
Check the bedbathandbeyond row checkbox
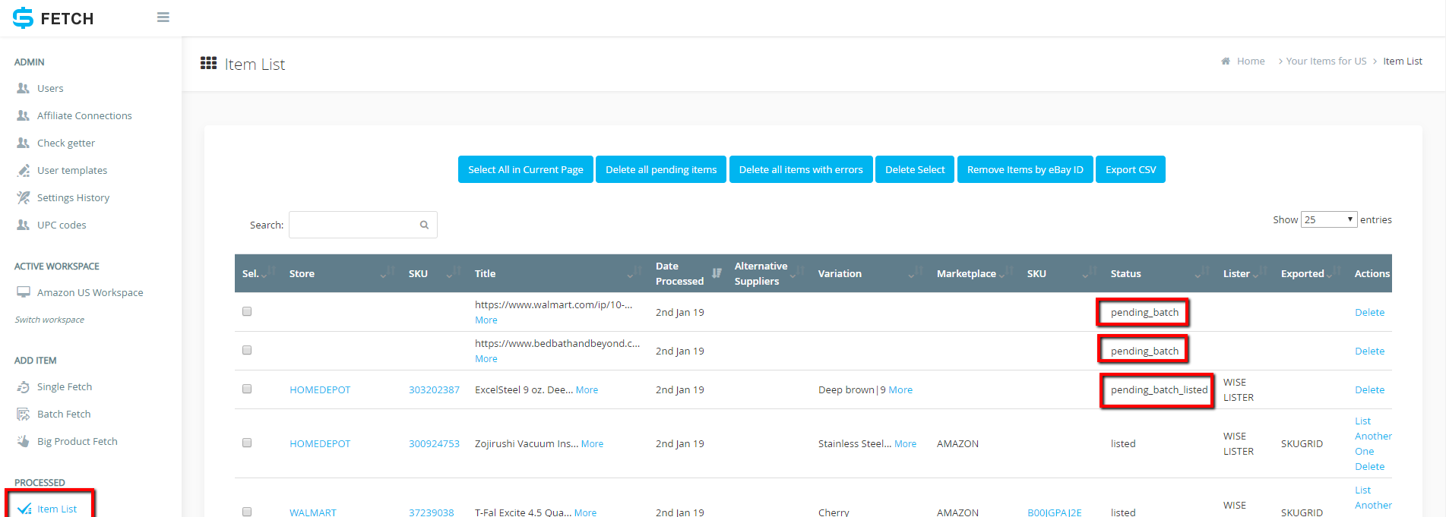click(247, 350)
